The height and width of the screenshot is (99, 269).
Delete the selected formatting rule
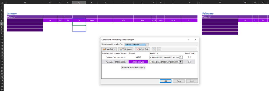pyautogui.click(x=142, y=49)
